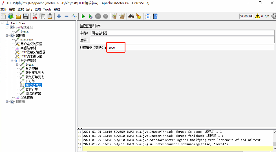Select the 聚合报告 listener
Image resolution: width=276 pixels, height=152 pixels.
27,97
